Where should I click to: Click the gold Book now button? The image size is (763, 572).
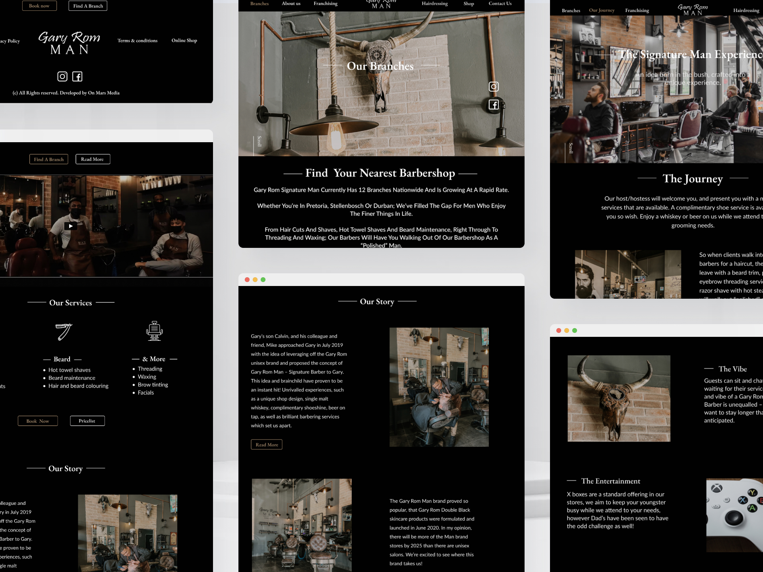(39, 6)
